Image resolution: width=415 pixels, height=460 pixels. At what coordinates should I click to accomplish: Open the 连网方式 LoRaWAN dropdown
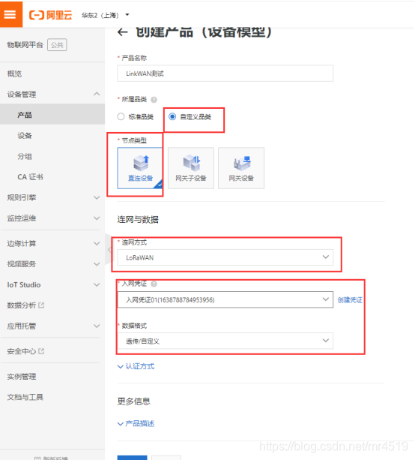225,257
